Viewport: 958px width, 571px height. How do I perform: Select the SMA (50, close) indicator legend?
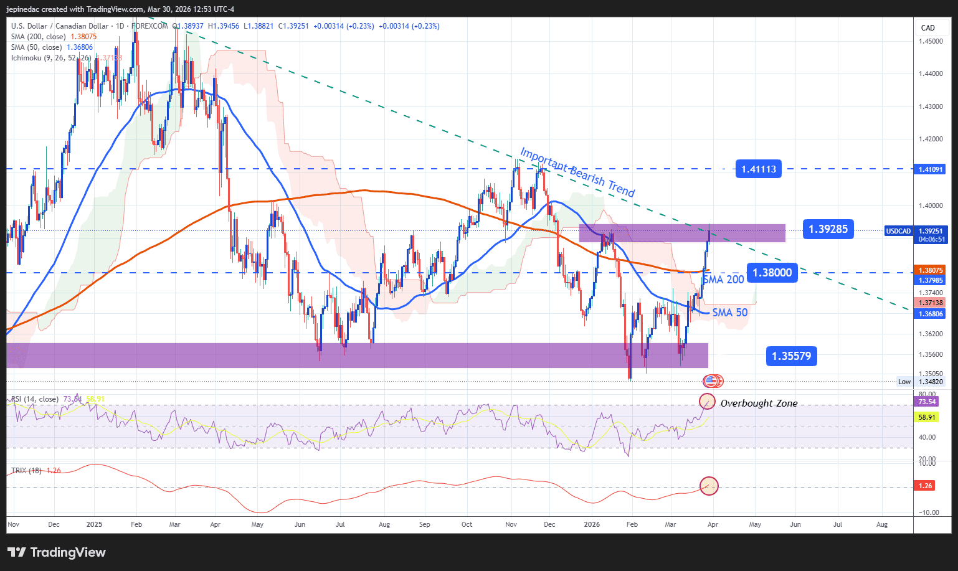pos(36,47)
